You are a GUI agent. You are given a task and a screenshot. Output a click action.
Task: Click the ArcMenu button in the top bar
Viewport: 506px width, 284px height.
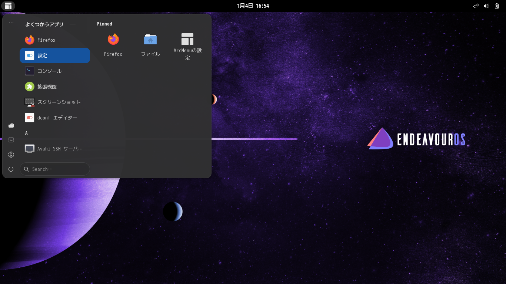(x=8, y=6)
